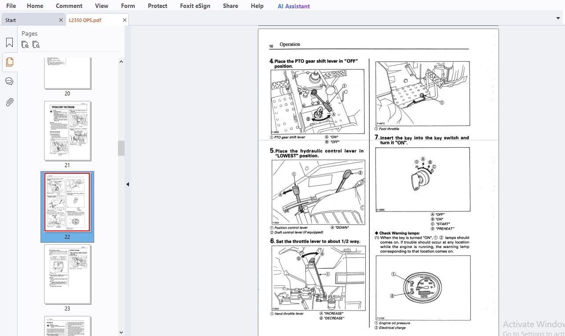Open the Share ribbon tab
Viewport: 565px width, 336px height.
coord(231,6)
